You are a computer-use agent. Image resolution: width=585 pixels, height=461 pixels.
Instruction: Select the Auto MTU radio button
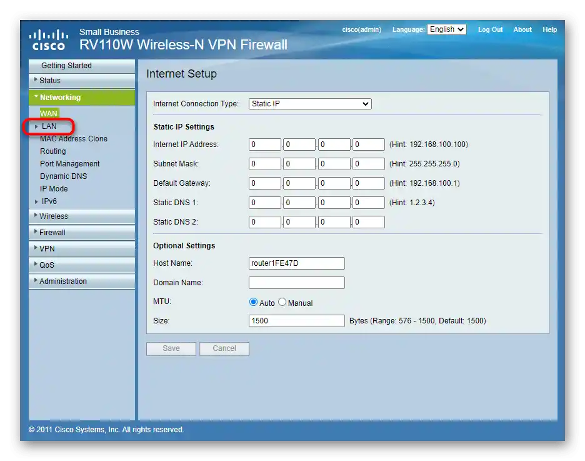[253, 302]
